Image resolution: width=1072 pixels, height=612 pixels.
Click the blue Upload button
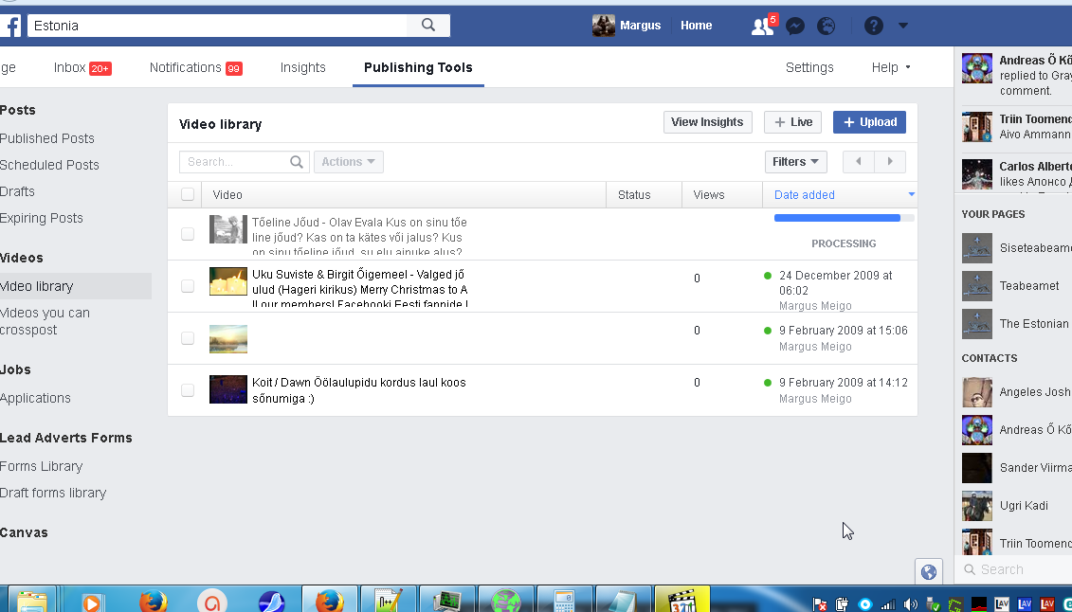click(869, 122)
